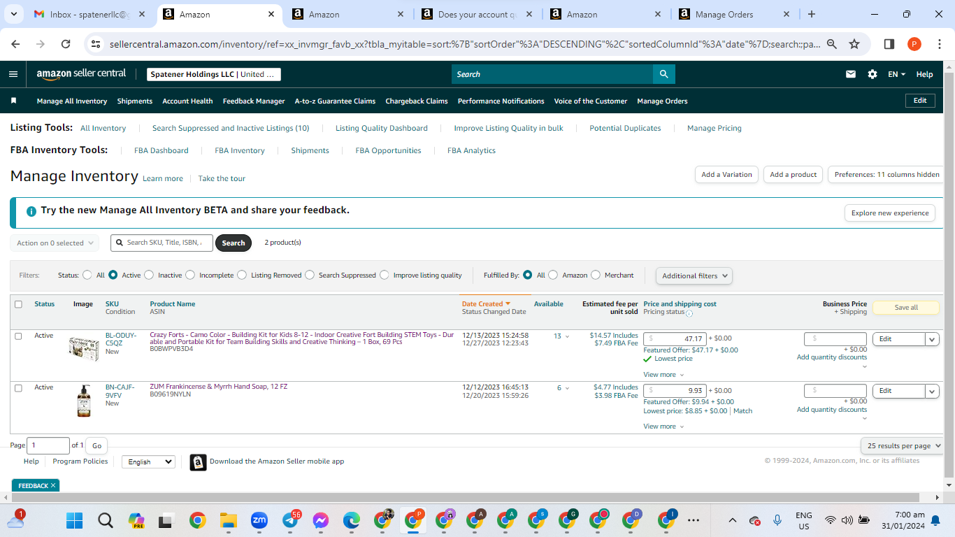Image resolution: width=955 pixels, height=537 pixels.
Task: Check the box for the ZUM Hand Soap row
Action: pos(18,388)
